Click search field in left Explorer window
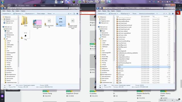The width and height of the screenshot is (182, 102). pyautogui.click(x=74, y=8)
